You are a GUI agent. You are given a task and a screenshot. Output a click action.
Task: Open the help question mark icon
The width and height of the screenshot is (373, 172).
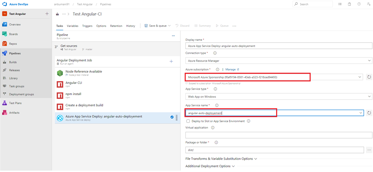coord(359,4)
